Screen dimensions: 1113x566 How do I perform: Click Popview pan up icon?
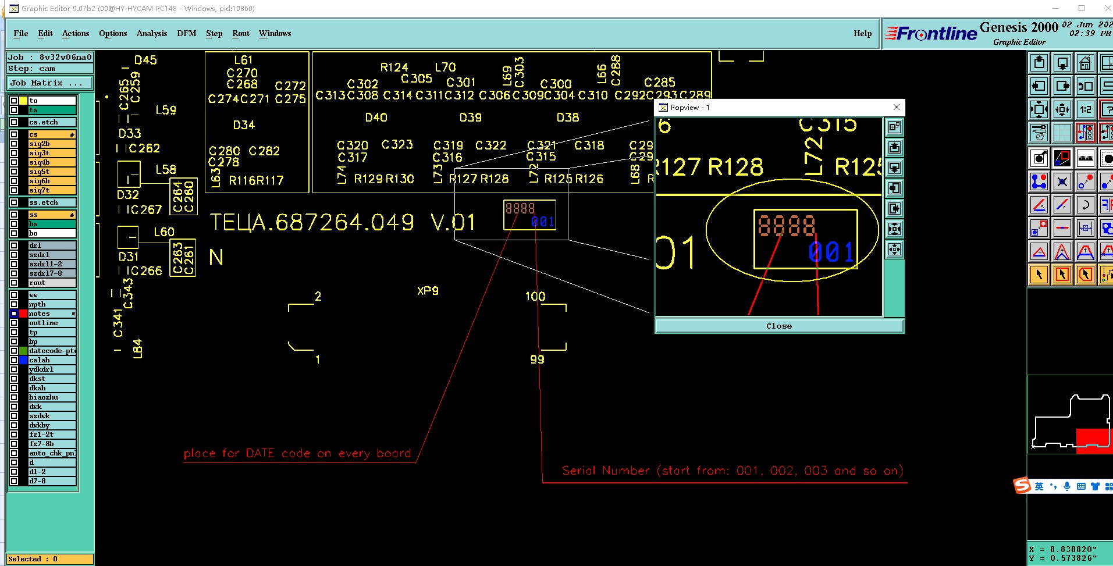point(895,147)
